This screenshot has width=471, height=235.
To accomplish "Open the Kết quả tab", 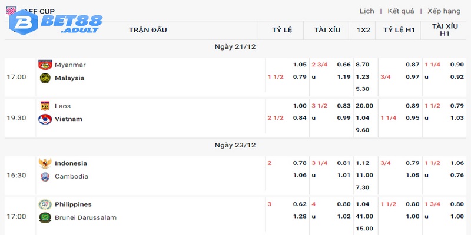I will pos(400,11).
